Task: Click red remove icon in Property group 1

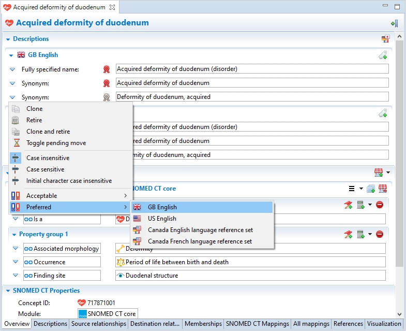Action: coord(380,234)
